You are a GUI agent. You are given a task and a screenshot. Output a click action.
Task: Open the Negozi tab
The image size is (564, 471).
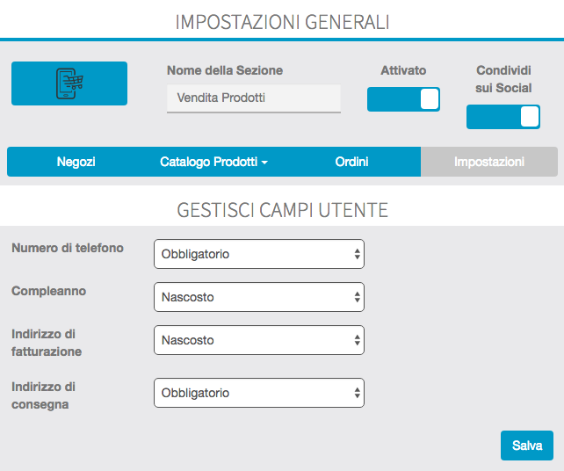pyautogui.click(x=76, y=162)
